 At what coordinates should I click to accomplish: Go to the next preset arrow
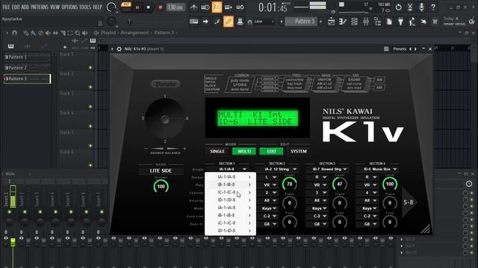coord(415,49)
